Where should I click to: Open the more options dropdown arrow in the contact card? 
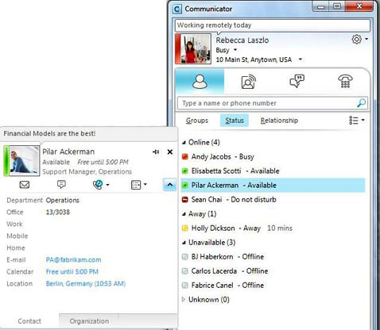pos(145,184)
